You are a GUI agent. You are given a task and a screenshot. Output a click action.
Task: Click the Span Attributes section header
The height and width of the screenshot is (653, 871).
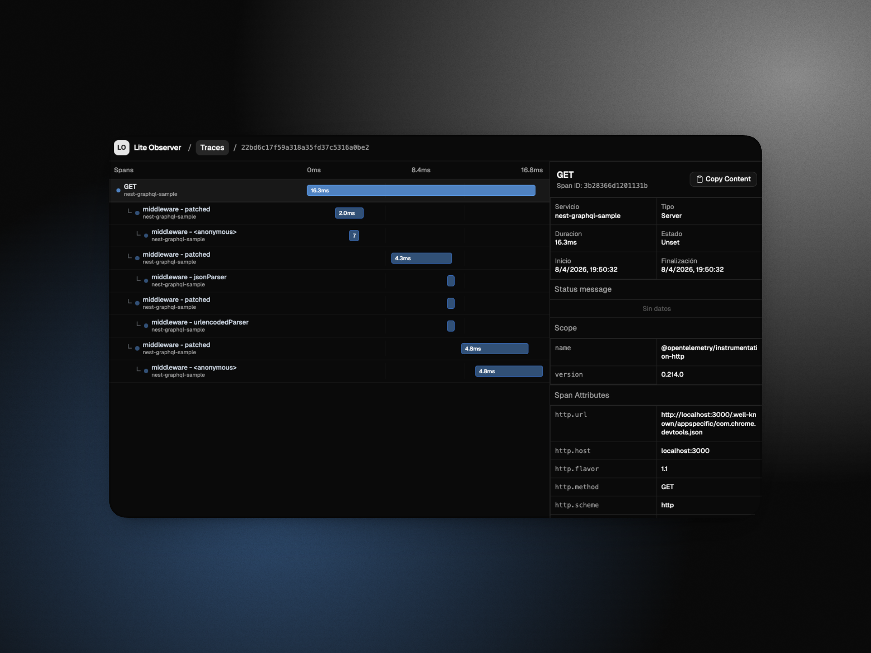coord(582,395)
